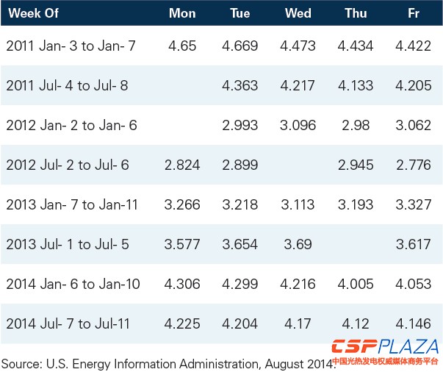
Task: Select the 2011 Jul-4 to Jul-8 row label
Action: [x=67, y=85]
